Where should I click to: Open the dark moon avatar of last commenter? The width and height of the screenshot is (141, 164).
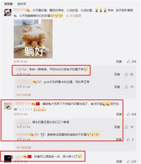coord(8,159)
